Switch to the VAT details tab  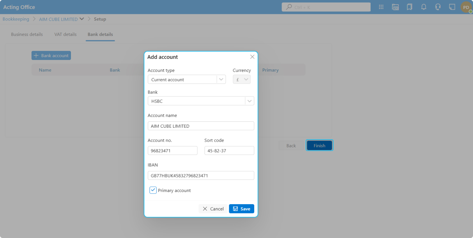pos(65,34)
